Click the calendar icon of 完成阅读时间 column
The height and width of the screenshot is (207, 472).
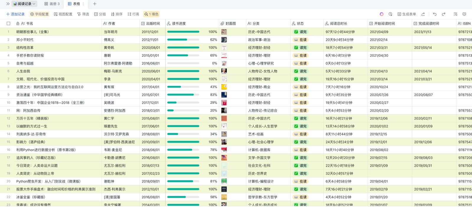[415, 24]
